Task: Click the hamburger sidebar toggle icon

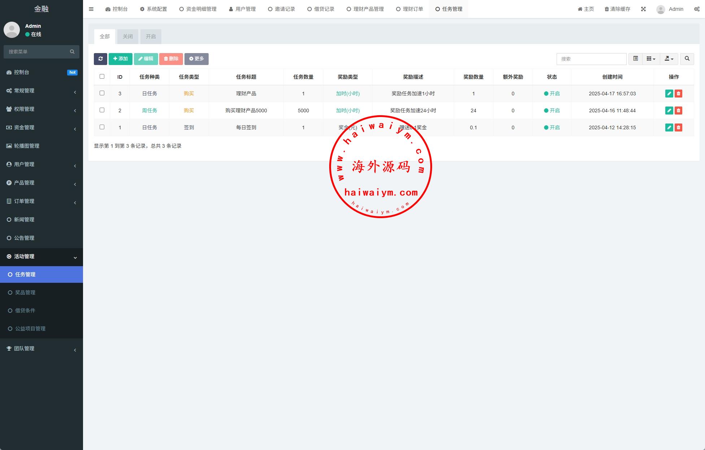Action: tap(91, 9)
